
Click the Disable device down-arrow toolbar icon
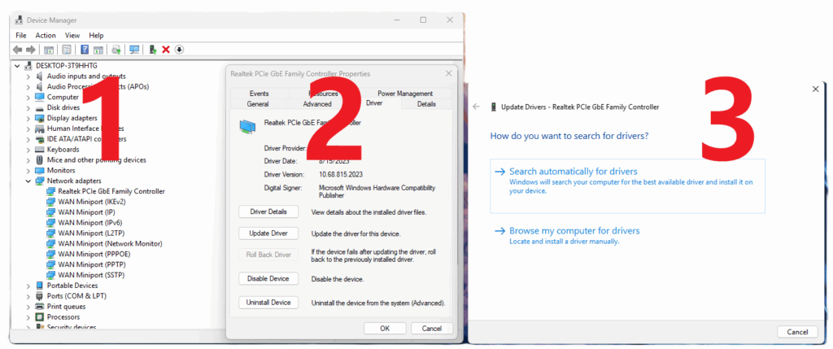coord(180,50)
